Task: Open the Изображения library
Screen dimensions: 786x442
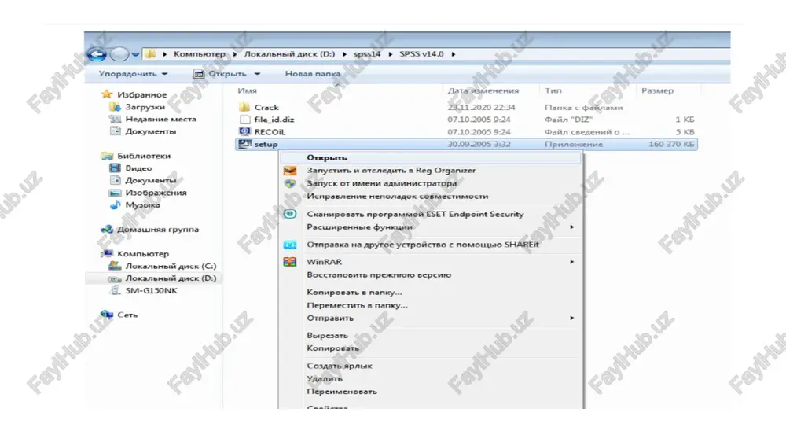Action: tap(156, 193)
